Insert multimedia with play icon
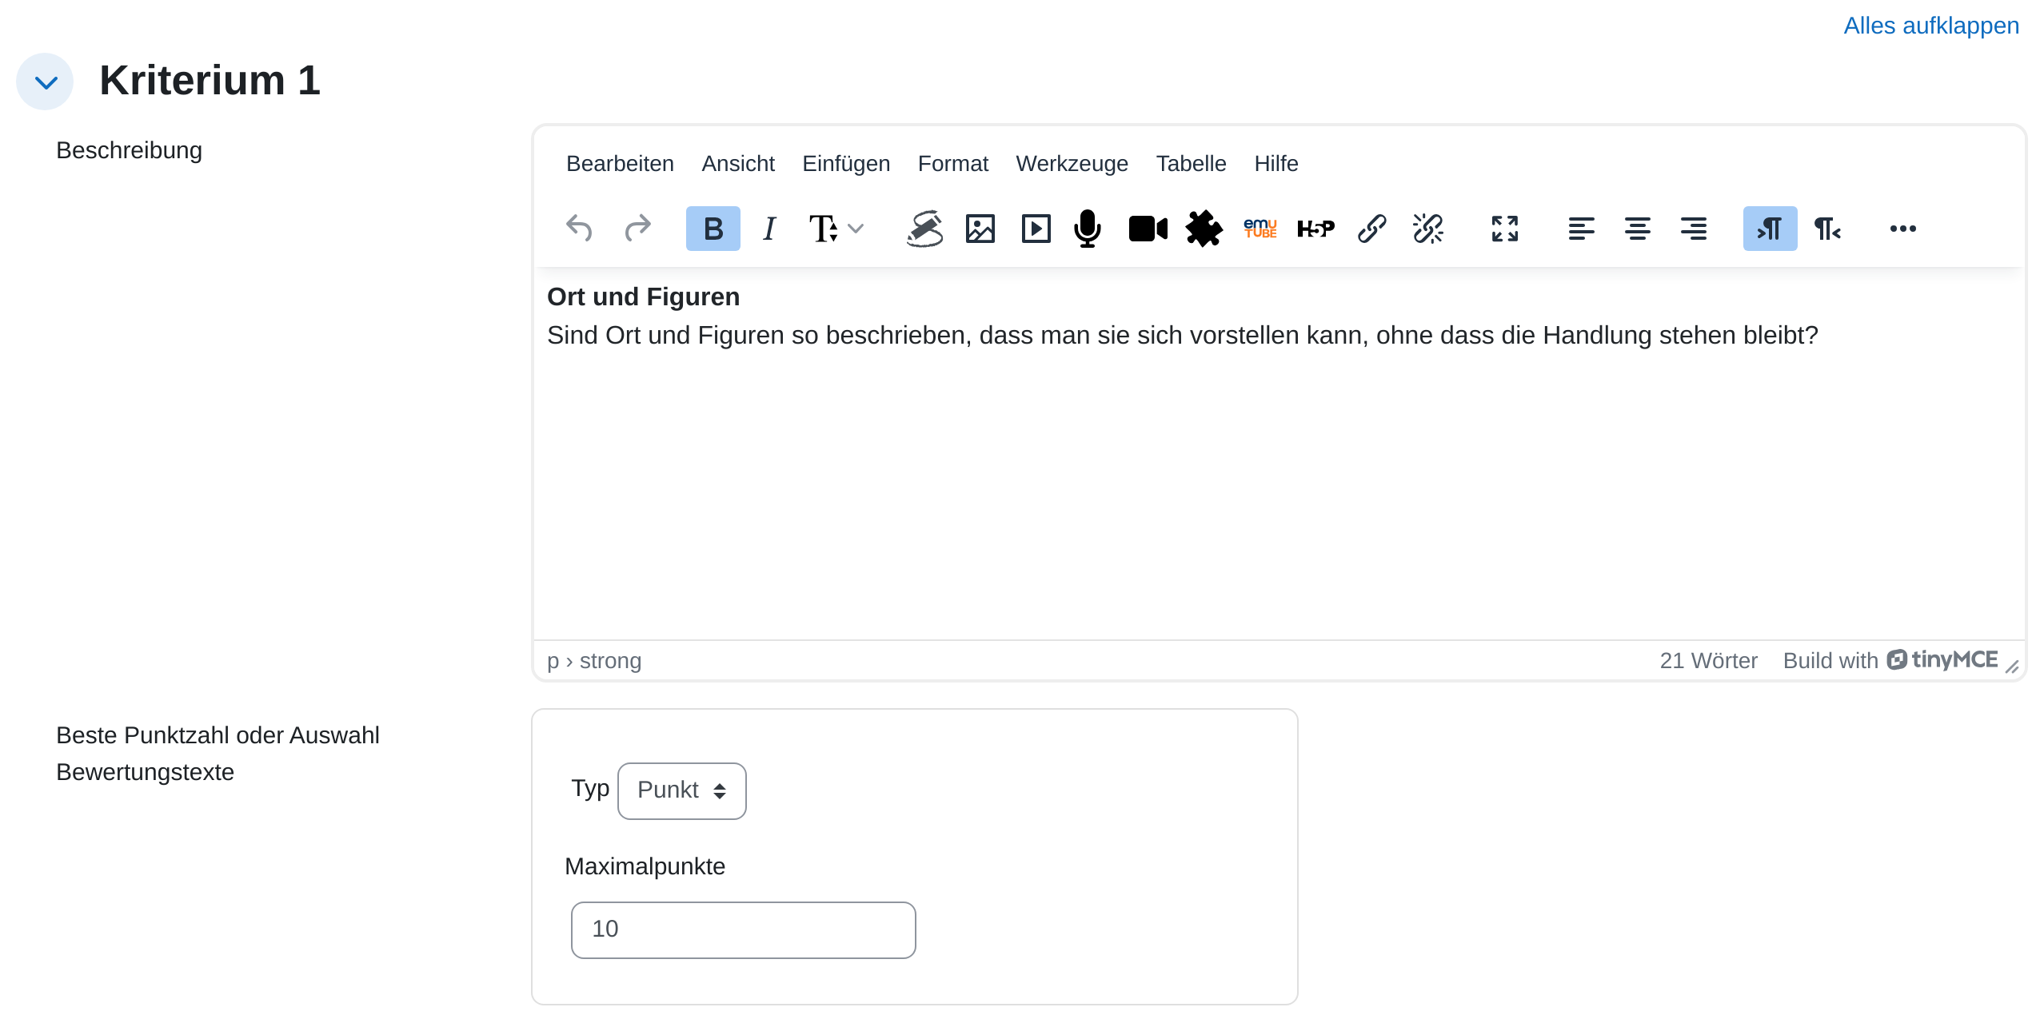This screenshot has width=2044, height=1023. [1036, 229]
